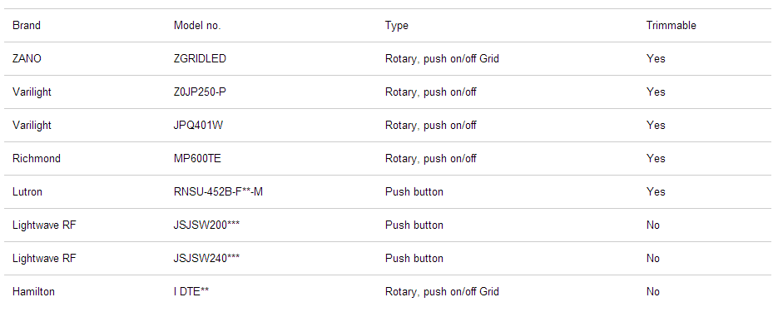This screenshot has width=778, height=312.
Task: Click the Hamilton brand cell
Action: [x=33, y=291]
